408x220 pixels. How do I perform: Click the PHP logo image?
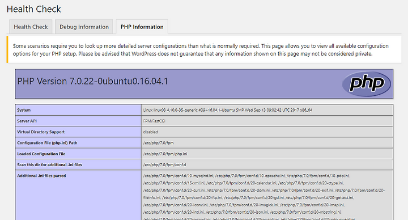tap(367, 83)
